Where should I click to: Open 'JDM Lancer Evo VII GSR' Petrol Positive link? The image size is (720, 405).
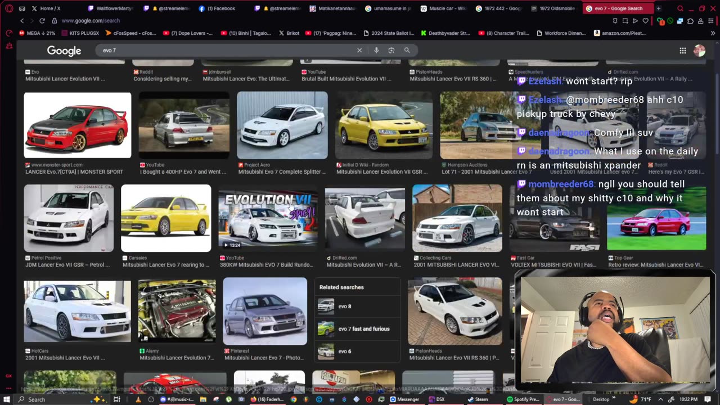tap(67, 264)
